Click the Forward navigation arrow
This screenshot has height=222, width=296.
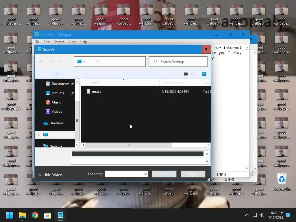[x=51, y=62]
